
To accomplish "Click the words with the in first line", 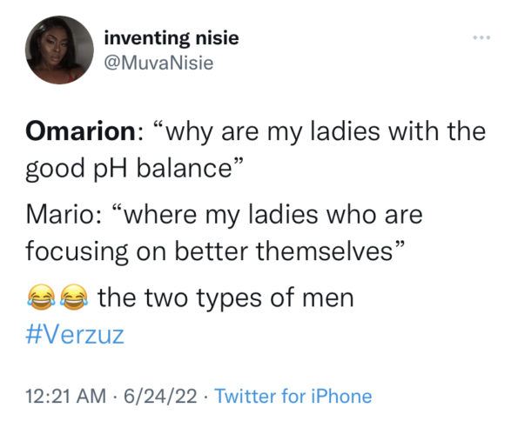I will pos(437,131).
